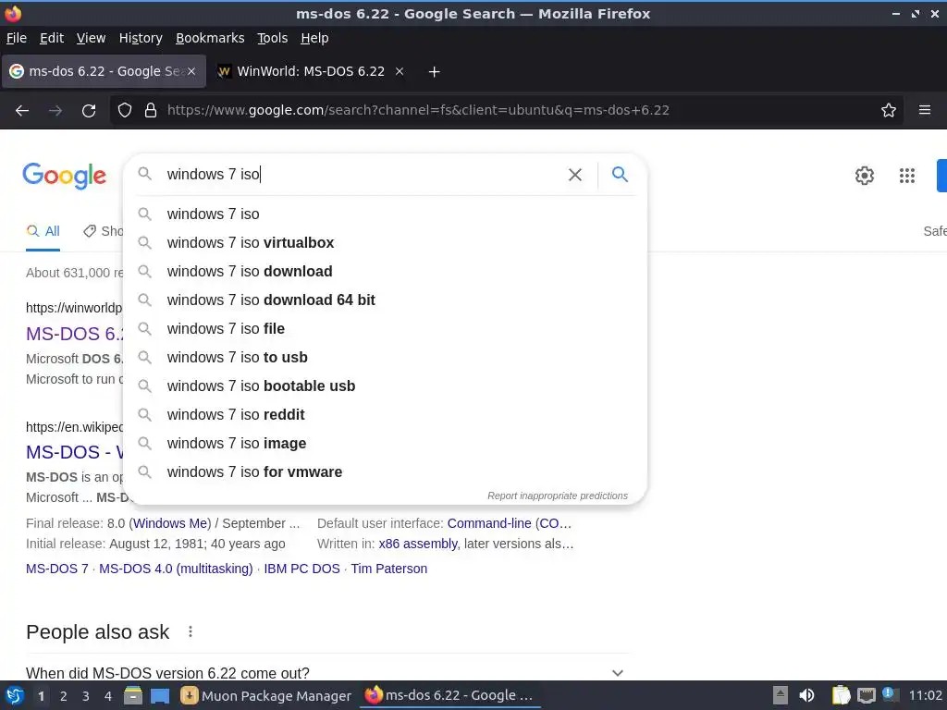Choose suggestion 'windows 7 iso to usb'
Screen dimensions: 947x710
[386, 358]
